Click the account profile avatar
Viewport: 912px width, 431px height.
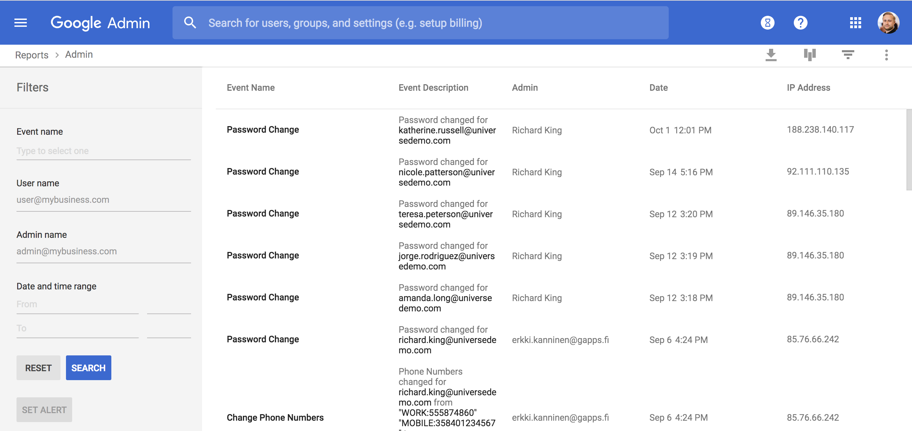[888, 23]
